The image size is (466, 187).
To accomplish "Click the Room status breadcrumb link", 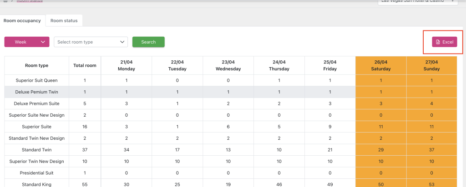I will coord(30,1).
